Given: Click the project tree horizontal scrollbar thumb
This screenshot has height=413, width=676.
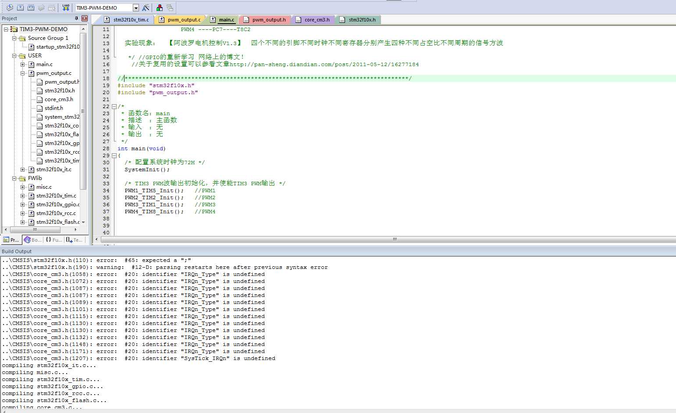Looking at the screenshot, I should tap(35, 229).
